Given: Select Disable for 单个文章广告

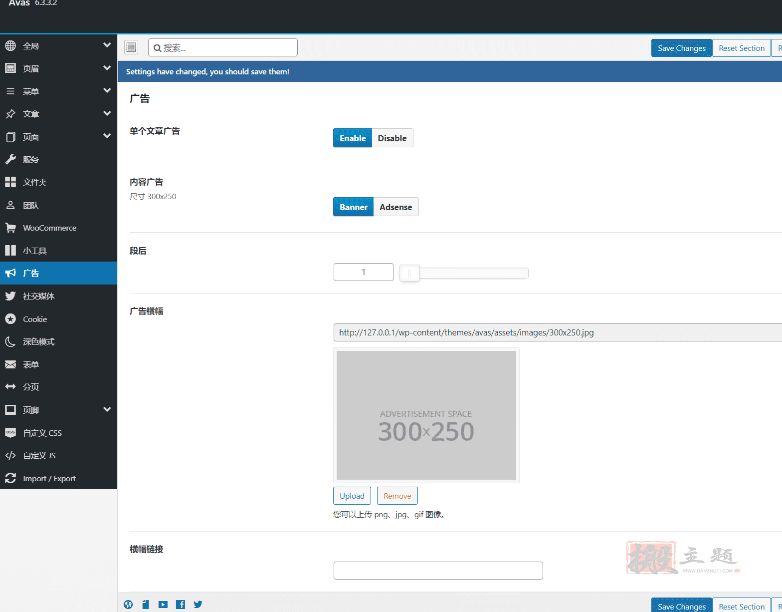Looking at the screenshot, I should [x=392, y=138].
